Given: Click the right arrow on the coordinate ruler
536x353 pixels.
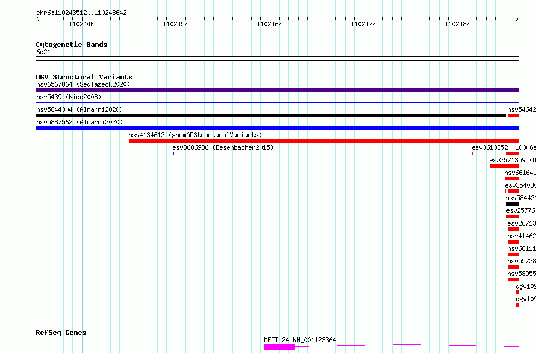Looking at the screenshot, I should click(x=517, y=19).
